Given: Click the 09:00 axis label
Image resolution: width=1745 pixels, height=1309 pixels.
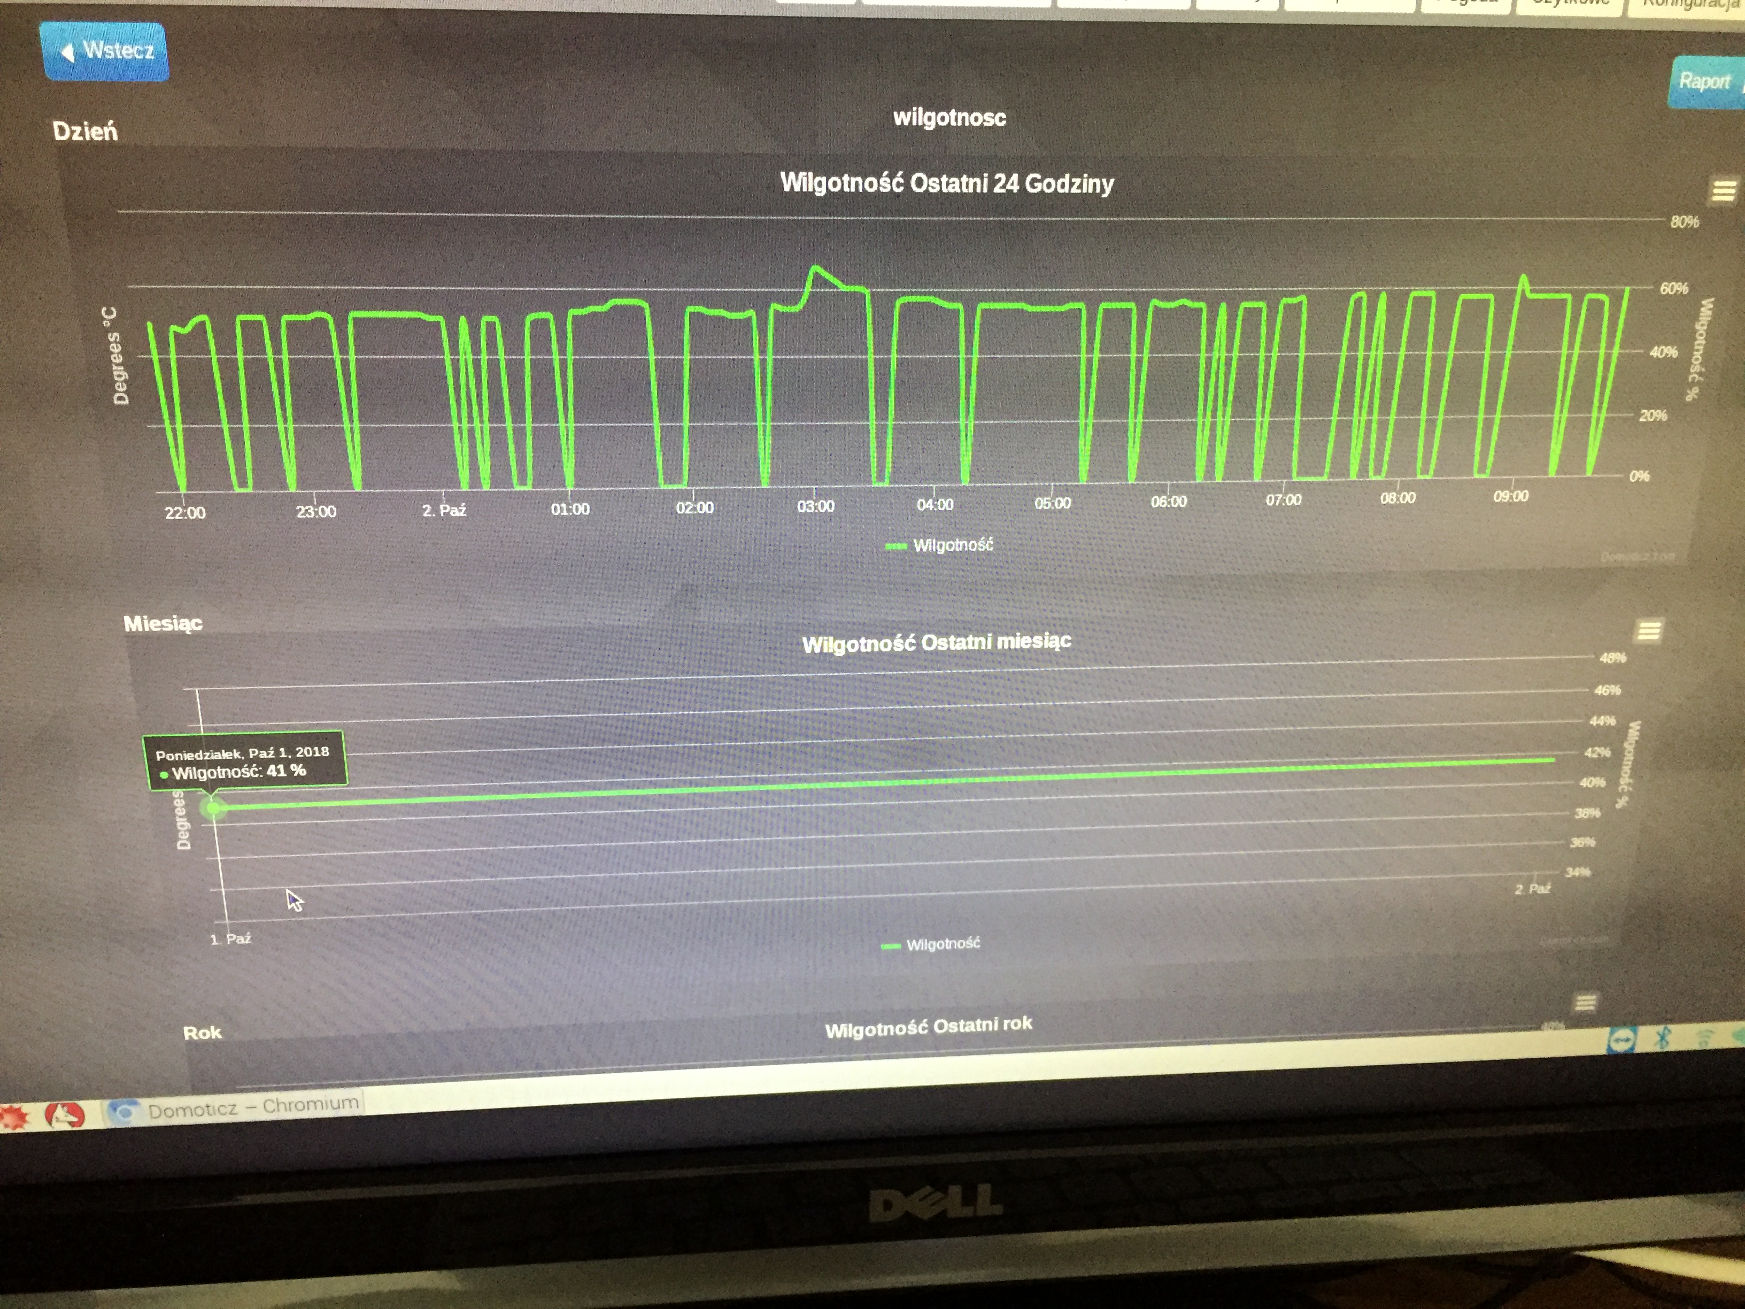Looking at the screenshot, I should [x=1511, y=496].
